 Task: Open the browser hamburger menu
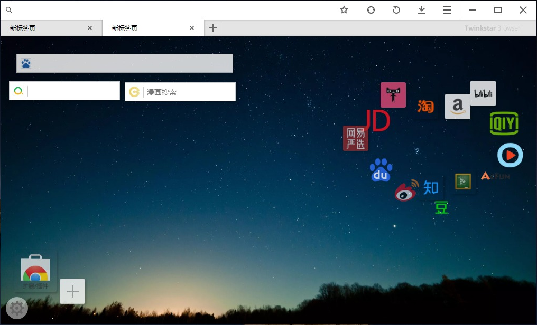(x=447, y=10)
